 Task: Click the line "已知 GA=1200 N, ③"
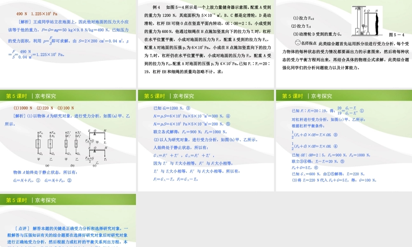coord(172,108)
